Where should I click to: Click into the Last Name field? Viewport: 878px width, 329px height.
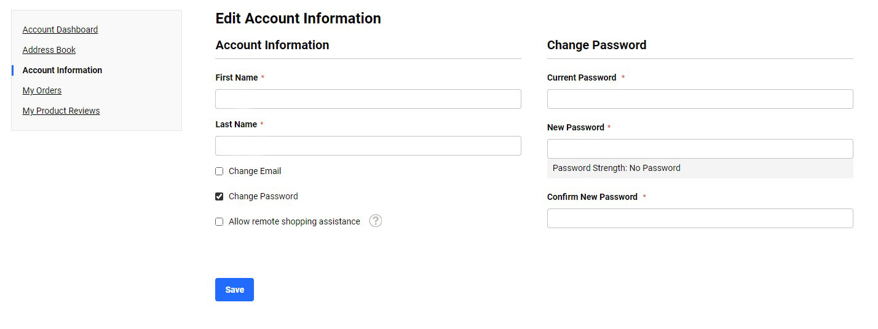tap(368, 146)
